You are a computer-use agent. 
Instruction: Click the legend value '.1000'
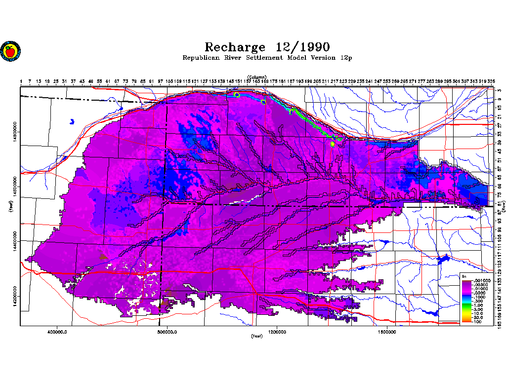coord(479,297)
